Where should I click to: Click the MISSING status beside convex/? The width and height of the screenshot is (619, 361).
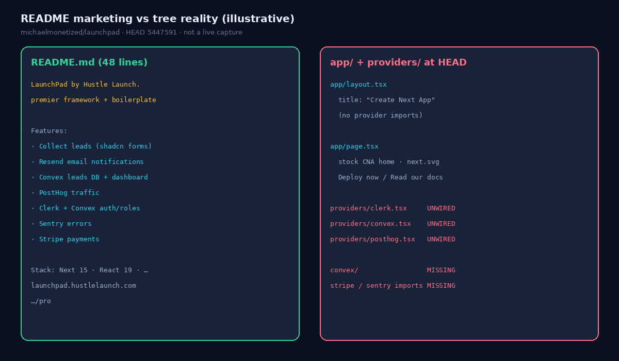point(441,270)
